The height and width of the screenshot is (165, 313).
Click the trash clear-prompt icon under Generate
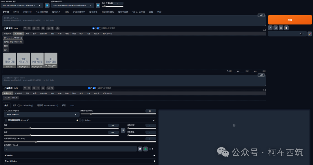click(x=281, y=28)
